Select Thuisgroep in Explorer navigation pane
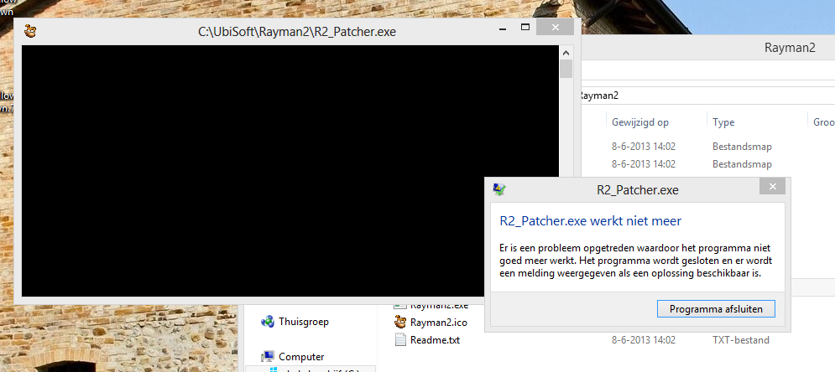 [304, 322]
